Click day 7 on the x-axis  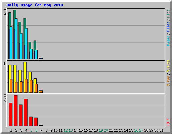[41, 130]
